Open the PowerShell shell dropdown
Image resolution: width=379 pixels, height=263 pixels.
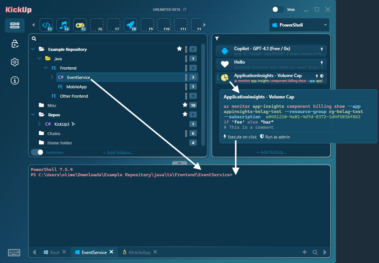(299, 25)
